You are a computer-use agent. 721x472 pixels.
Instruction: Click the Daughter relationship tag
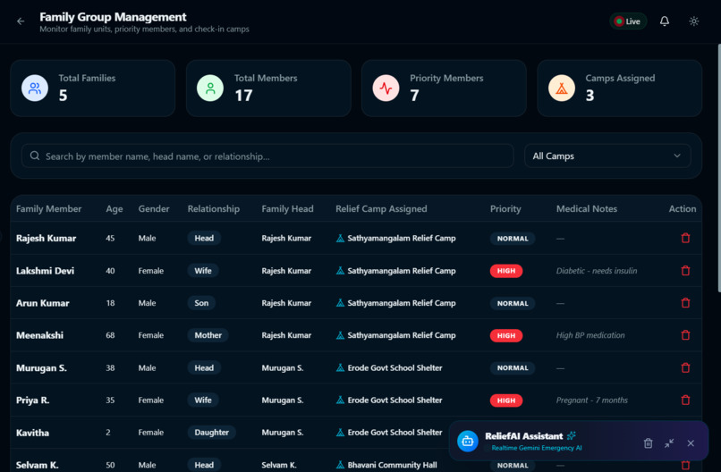(211, 433)
